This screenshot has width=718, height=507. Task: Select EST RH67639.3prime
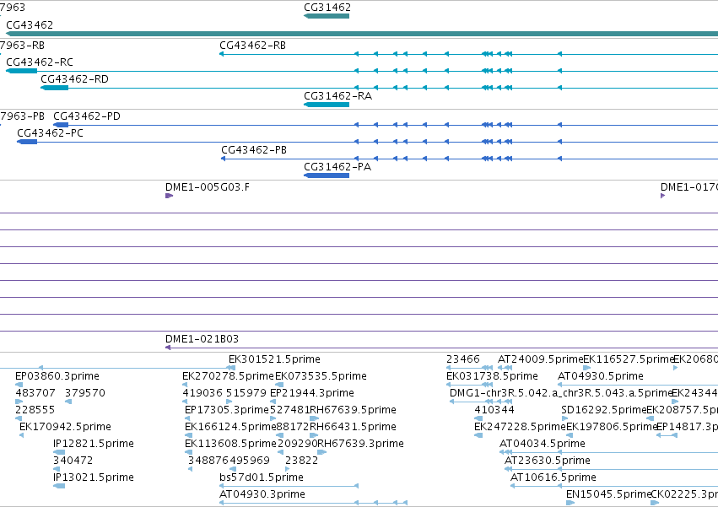pos(361,444)
